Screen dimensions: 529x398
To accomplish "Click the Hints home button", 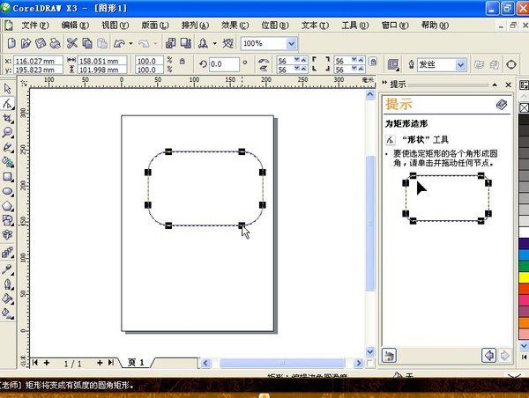I will (x=389, y=356).
